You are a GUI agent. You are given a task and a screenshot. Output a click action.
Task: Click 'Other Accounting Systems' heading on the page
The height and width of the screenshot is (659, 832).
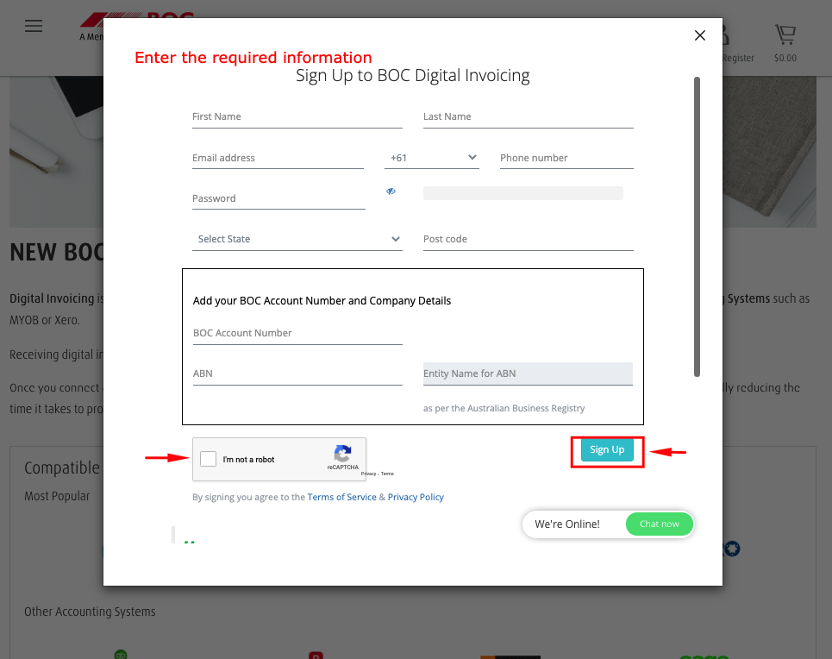click(x=91, y=612)
